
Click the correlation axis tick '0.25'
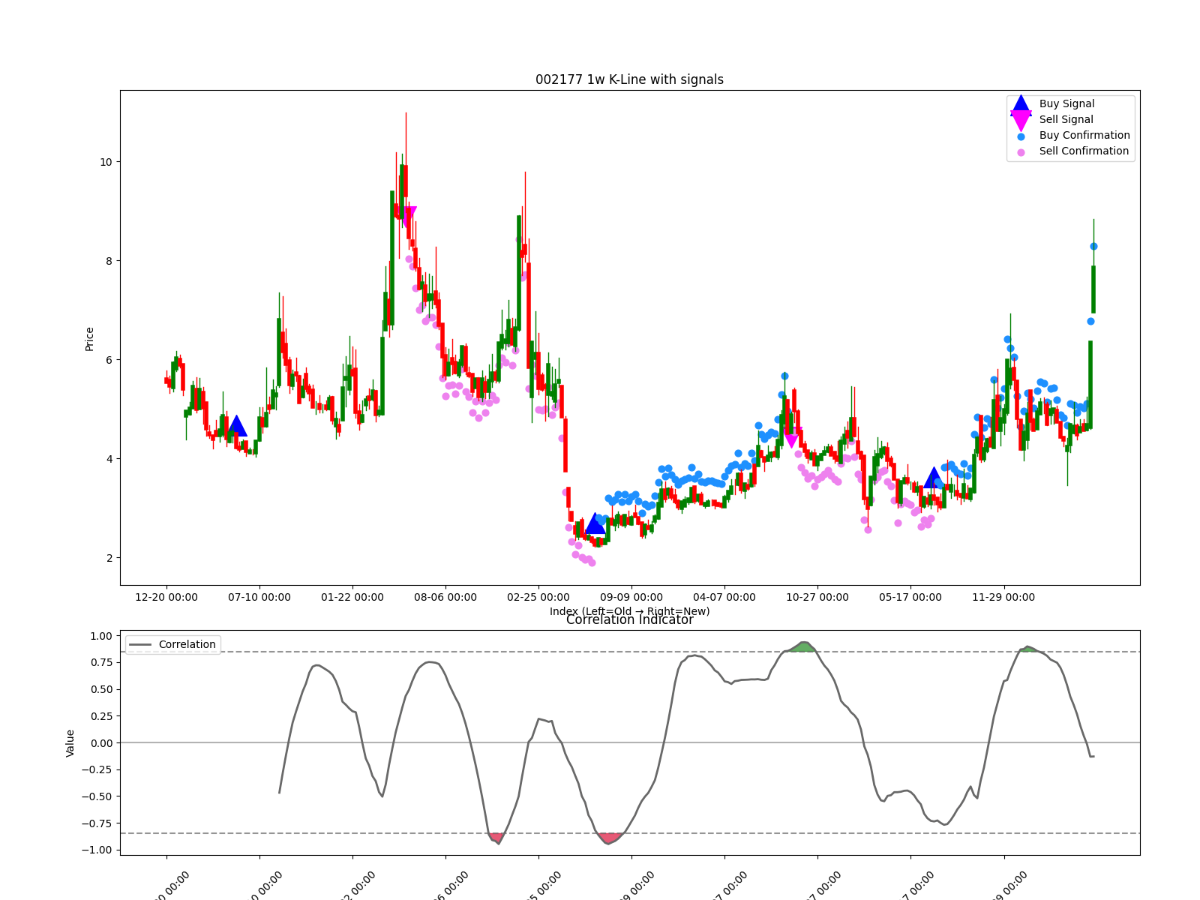tap(100, 716)
